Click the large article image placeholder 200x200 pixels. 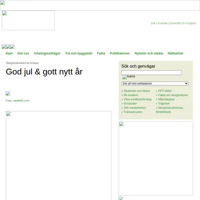(x=58, y=155)
